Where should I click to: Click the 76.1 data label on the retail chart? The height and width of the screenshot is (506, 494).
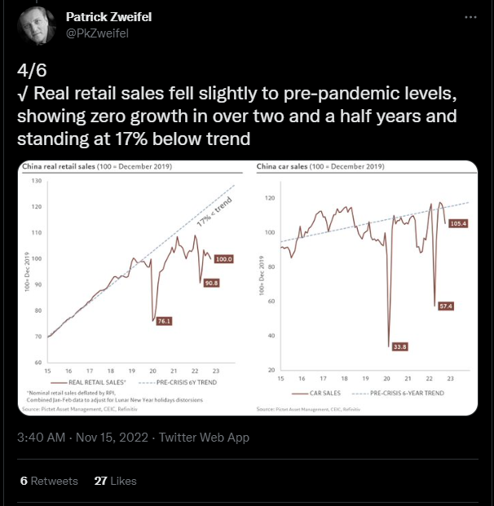click(164, 321)
